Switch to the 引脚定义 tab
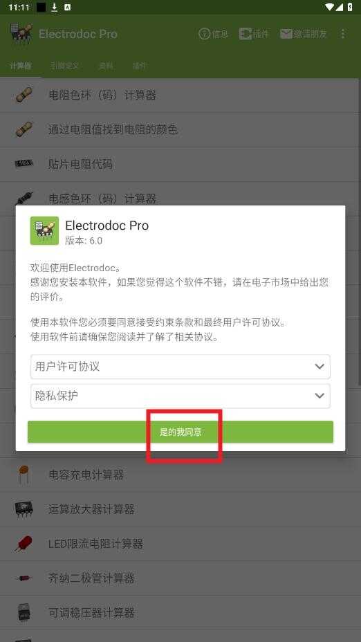The height and width of the screenshot is (642, 361). click(x=64, y=66)
